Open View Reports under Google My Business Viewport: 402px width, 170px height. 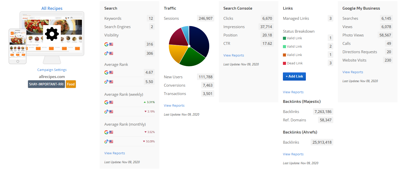coord(353,72)
